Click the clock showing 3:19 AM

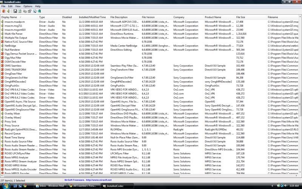point(294,186)
